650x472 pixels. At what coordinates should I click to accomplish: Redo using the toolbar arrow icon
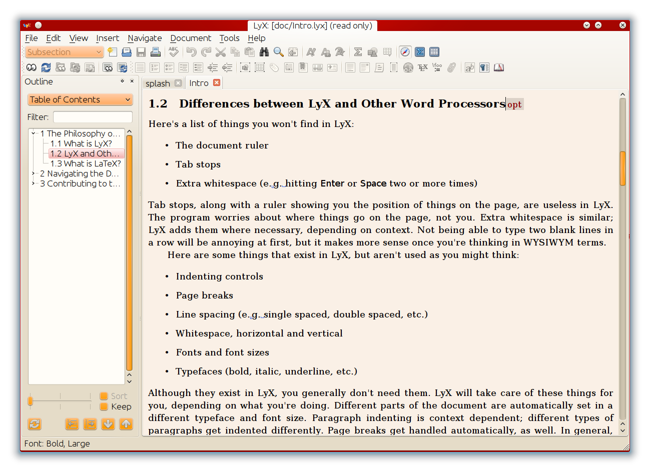click(x=206, y=52)
